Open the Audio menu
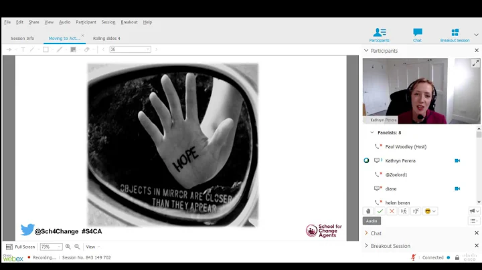 click(x=64, y=22)
